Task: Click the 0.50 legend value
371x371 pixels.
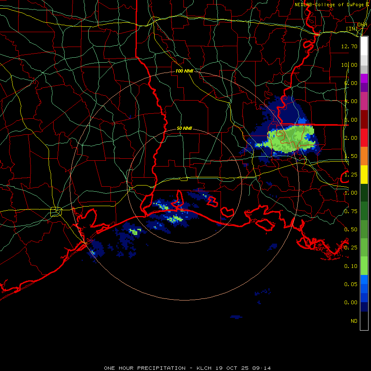Action: tap(351, 230)
